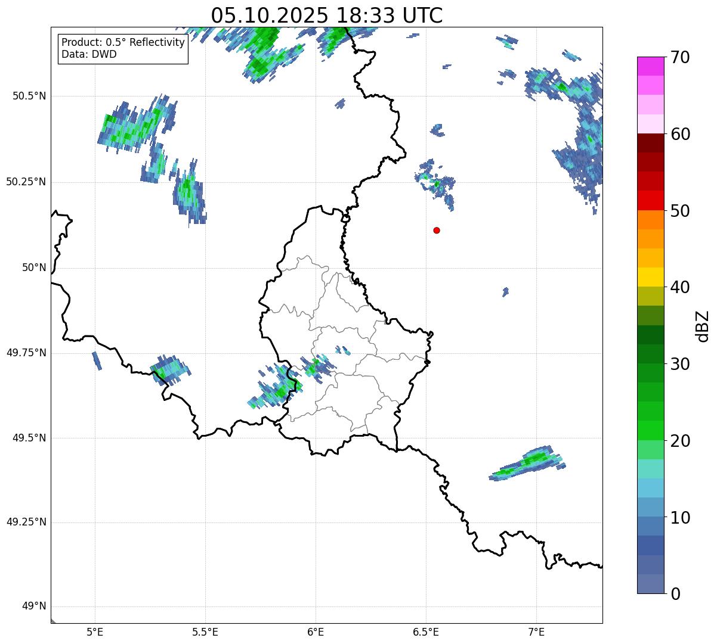Pick the orange colorbar segment just below 50

click(651, 220)
